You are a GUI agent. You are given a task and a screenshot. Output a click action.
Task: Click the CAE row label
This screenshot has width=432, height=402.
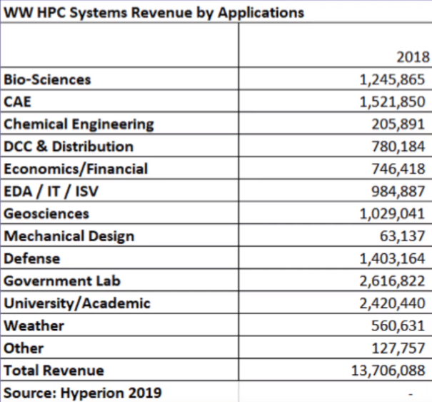pos(17,102)
